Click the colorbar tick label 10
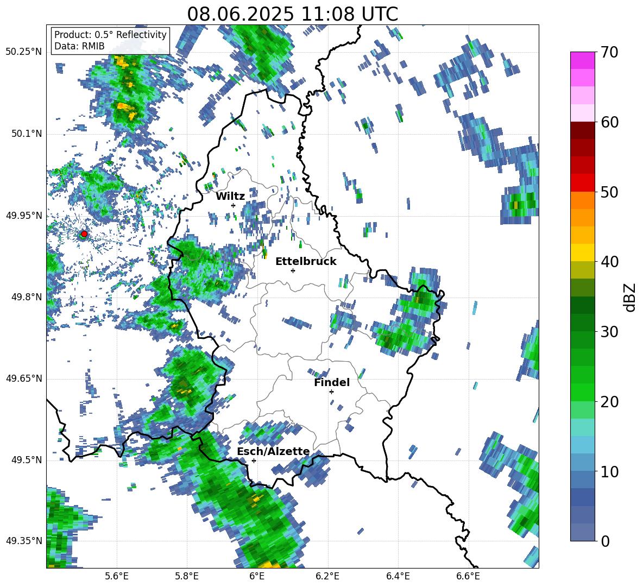The image size is (643, 587). 609,472
